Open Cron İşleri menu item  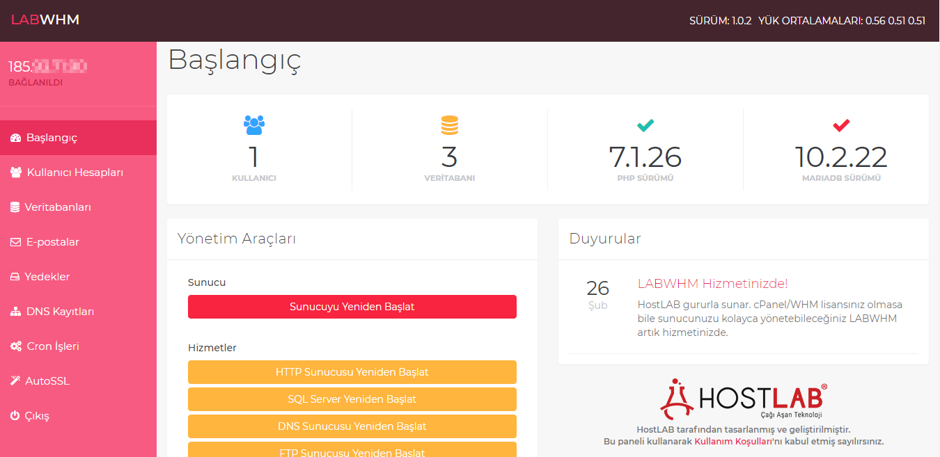[78, 346]
